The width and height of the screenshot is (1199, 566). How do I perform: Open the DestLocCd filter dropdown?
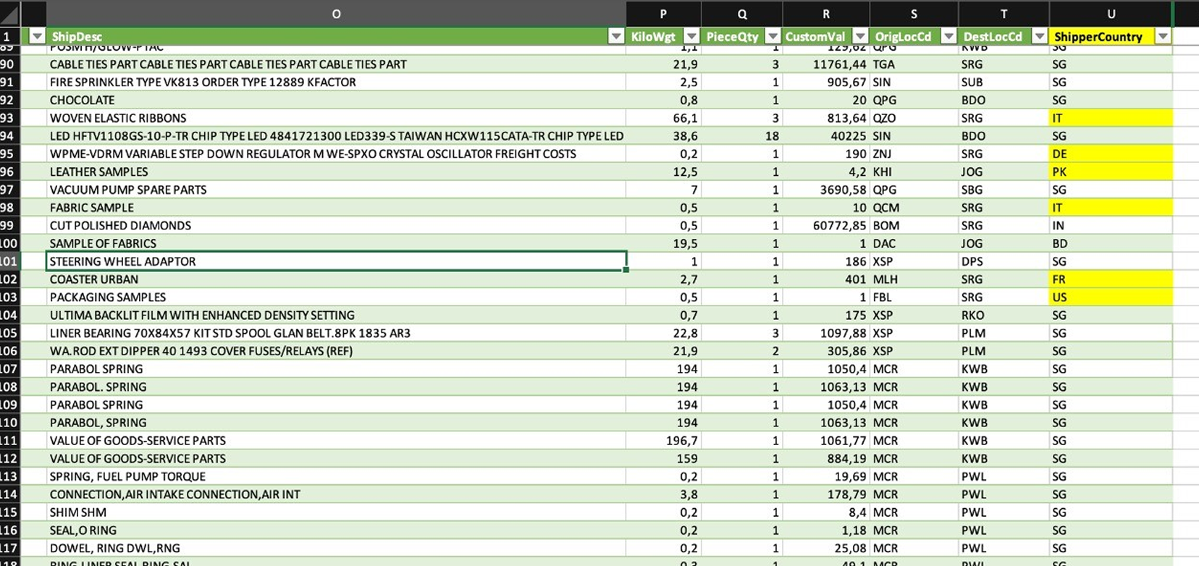pos(1039,37)
